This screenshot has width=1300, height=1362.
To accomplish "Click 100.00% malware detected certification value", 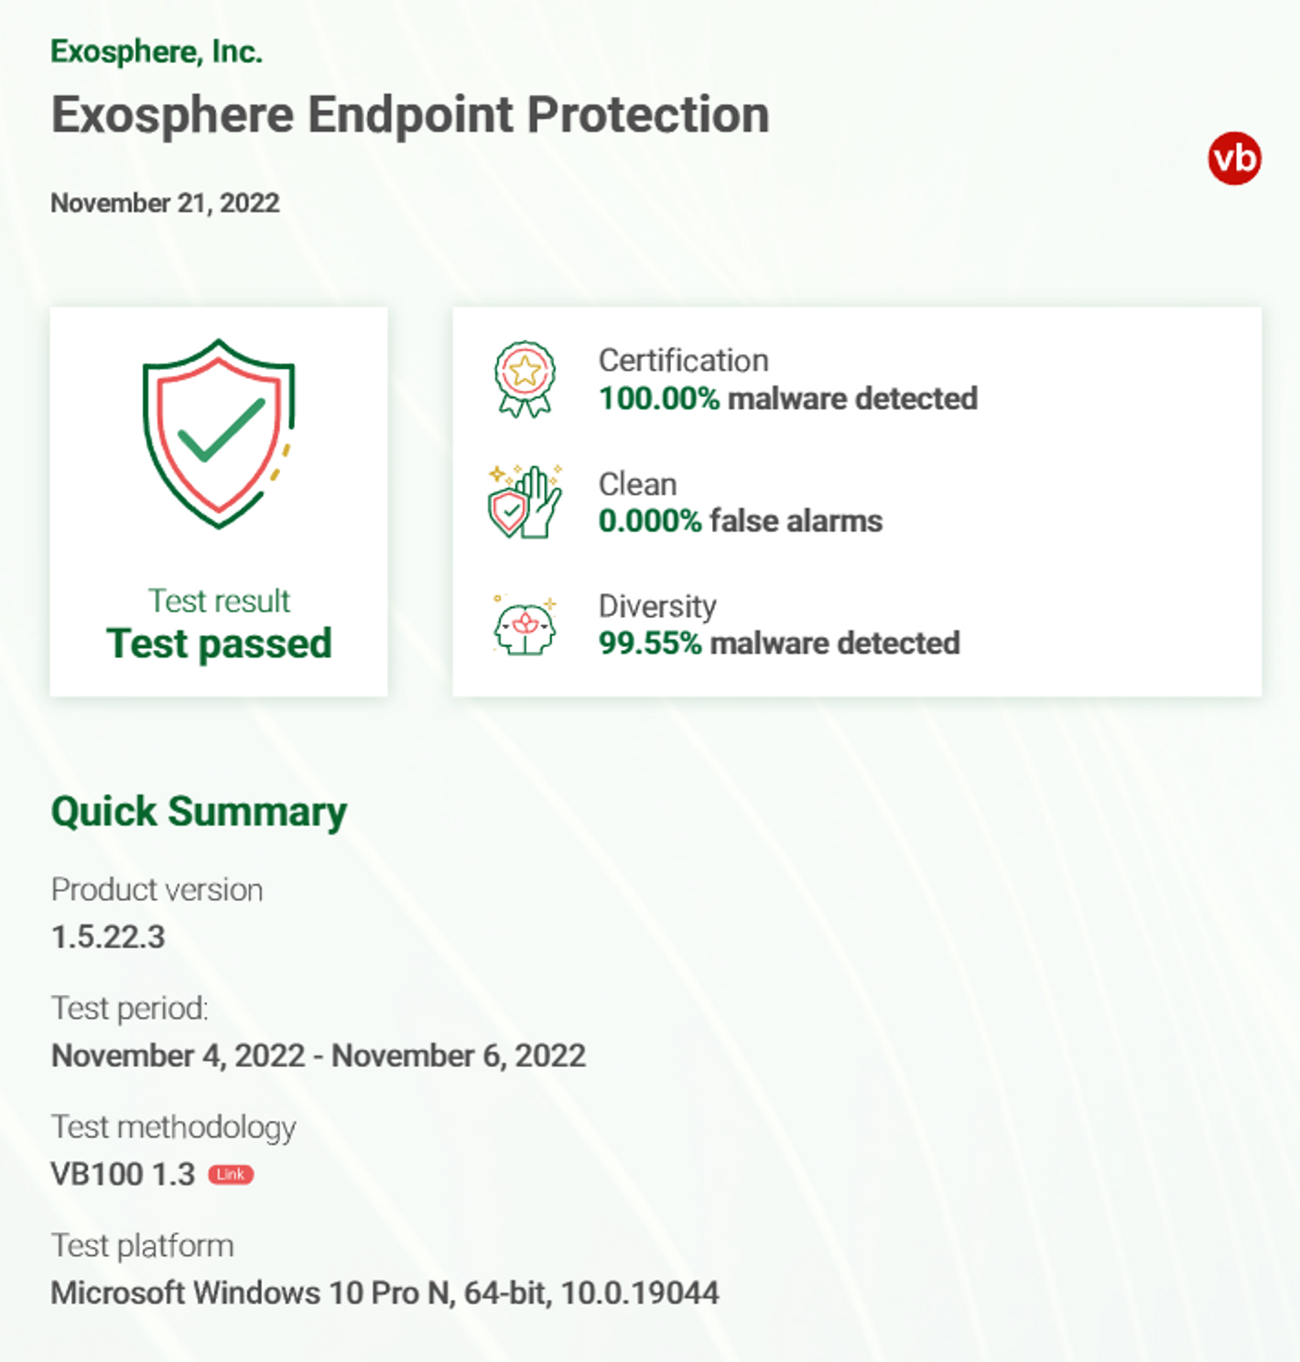I will pos(788,399).
